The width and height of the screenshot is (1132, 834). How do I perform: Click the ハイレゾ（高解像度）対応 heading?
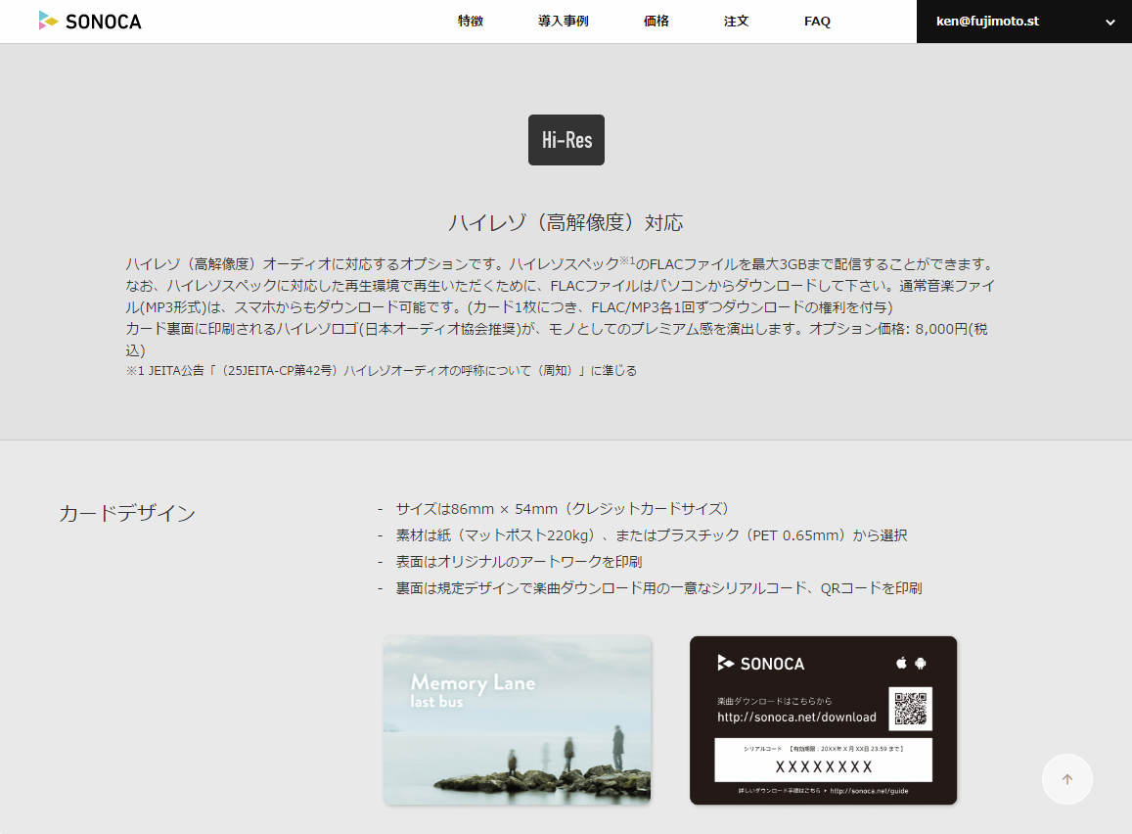[x=566, y=222]
